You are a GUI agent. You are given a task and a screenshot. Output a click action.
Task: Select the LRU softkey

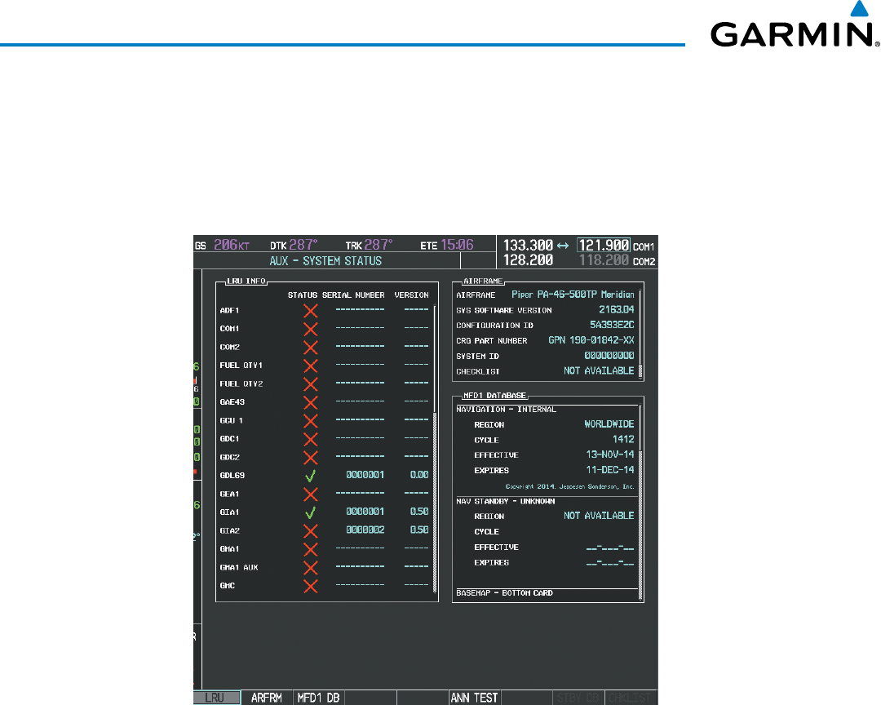pyautogui.click(x=217, y=698)
